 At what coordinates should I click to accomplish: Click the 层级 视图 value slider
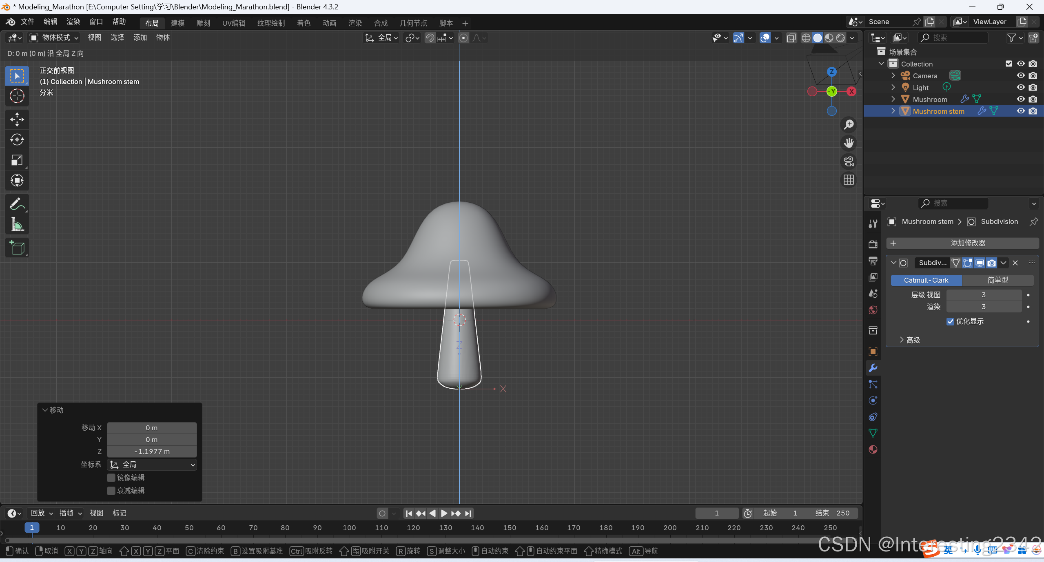coord(983,295)
